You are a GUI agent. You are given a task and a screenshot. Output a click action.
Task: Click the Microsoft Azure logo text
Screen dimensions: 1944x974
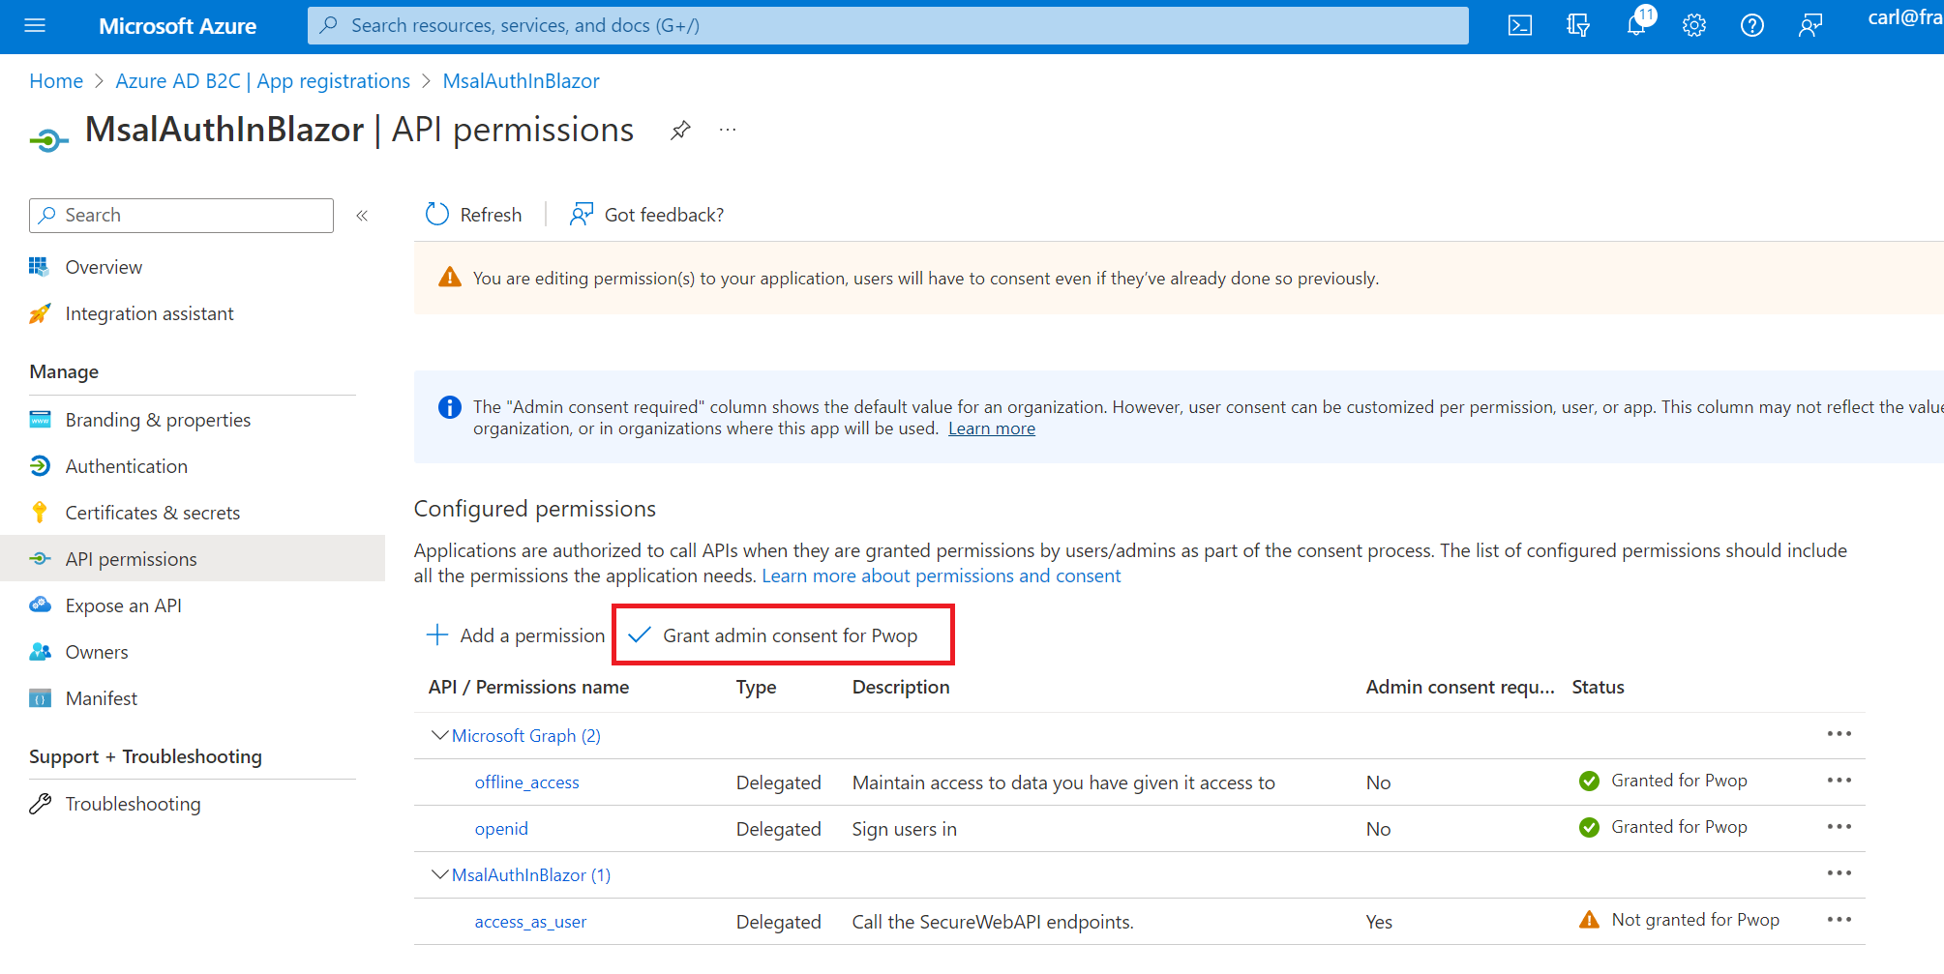177,26
